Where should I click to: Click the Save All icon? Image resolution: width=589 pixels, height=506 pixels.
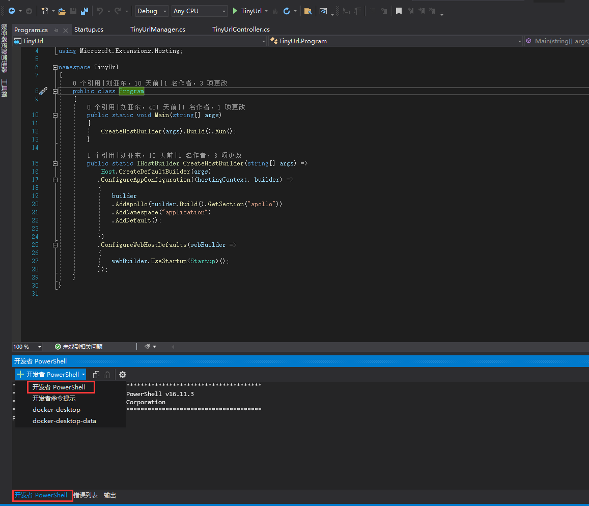85,11
